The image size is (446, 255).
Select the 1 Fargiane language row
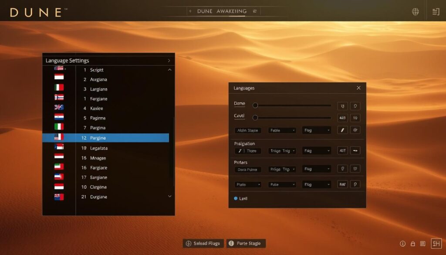pyautogui.click(x=105, y=99)
